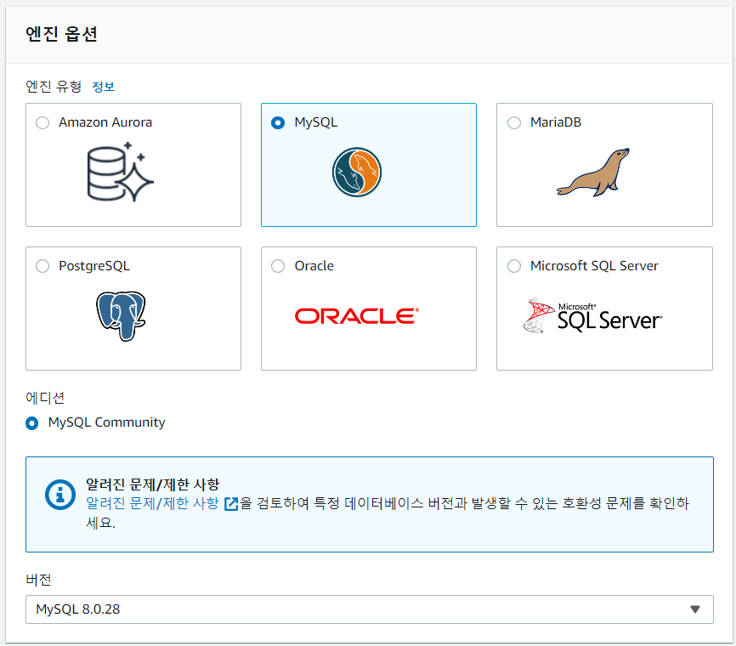The height and width of the screenshot is (646, 736).
Task: Click the 엔진 옵션 heading
Action: [61, 34]
